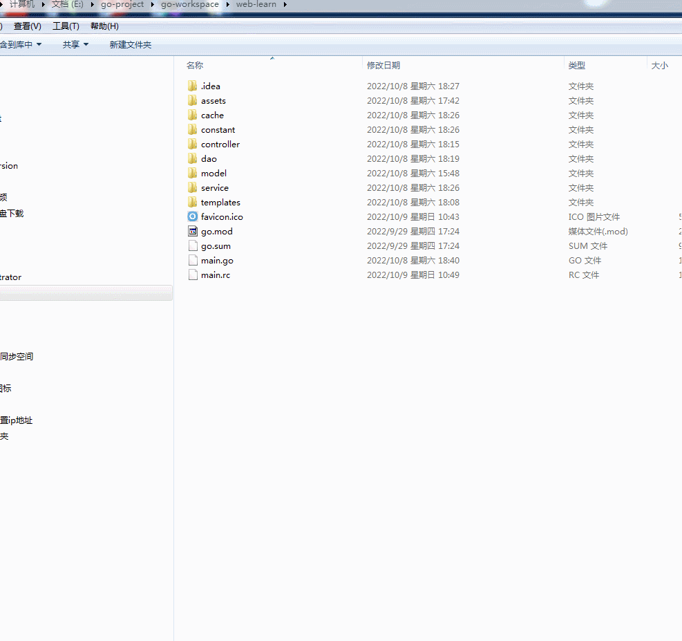Expand the go-workspace breadcrumb arrow
This screenshot has height=641, width=682.
tap(227, 5)
